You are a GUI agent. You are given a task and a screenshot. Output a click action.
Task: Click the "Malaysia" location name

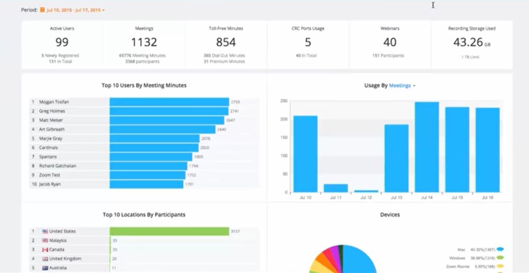click(58, 241)
